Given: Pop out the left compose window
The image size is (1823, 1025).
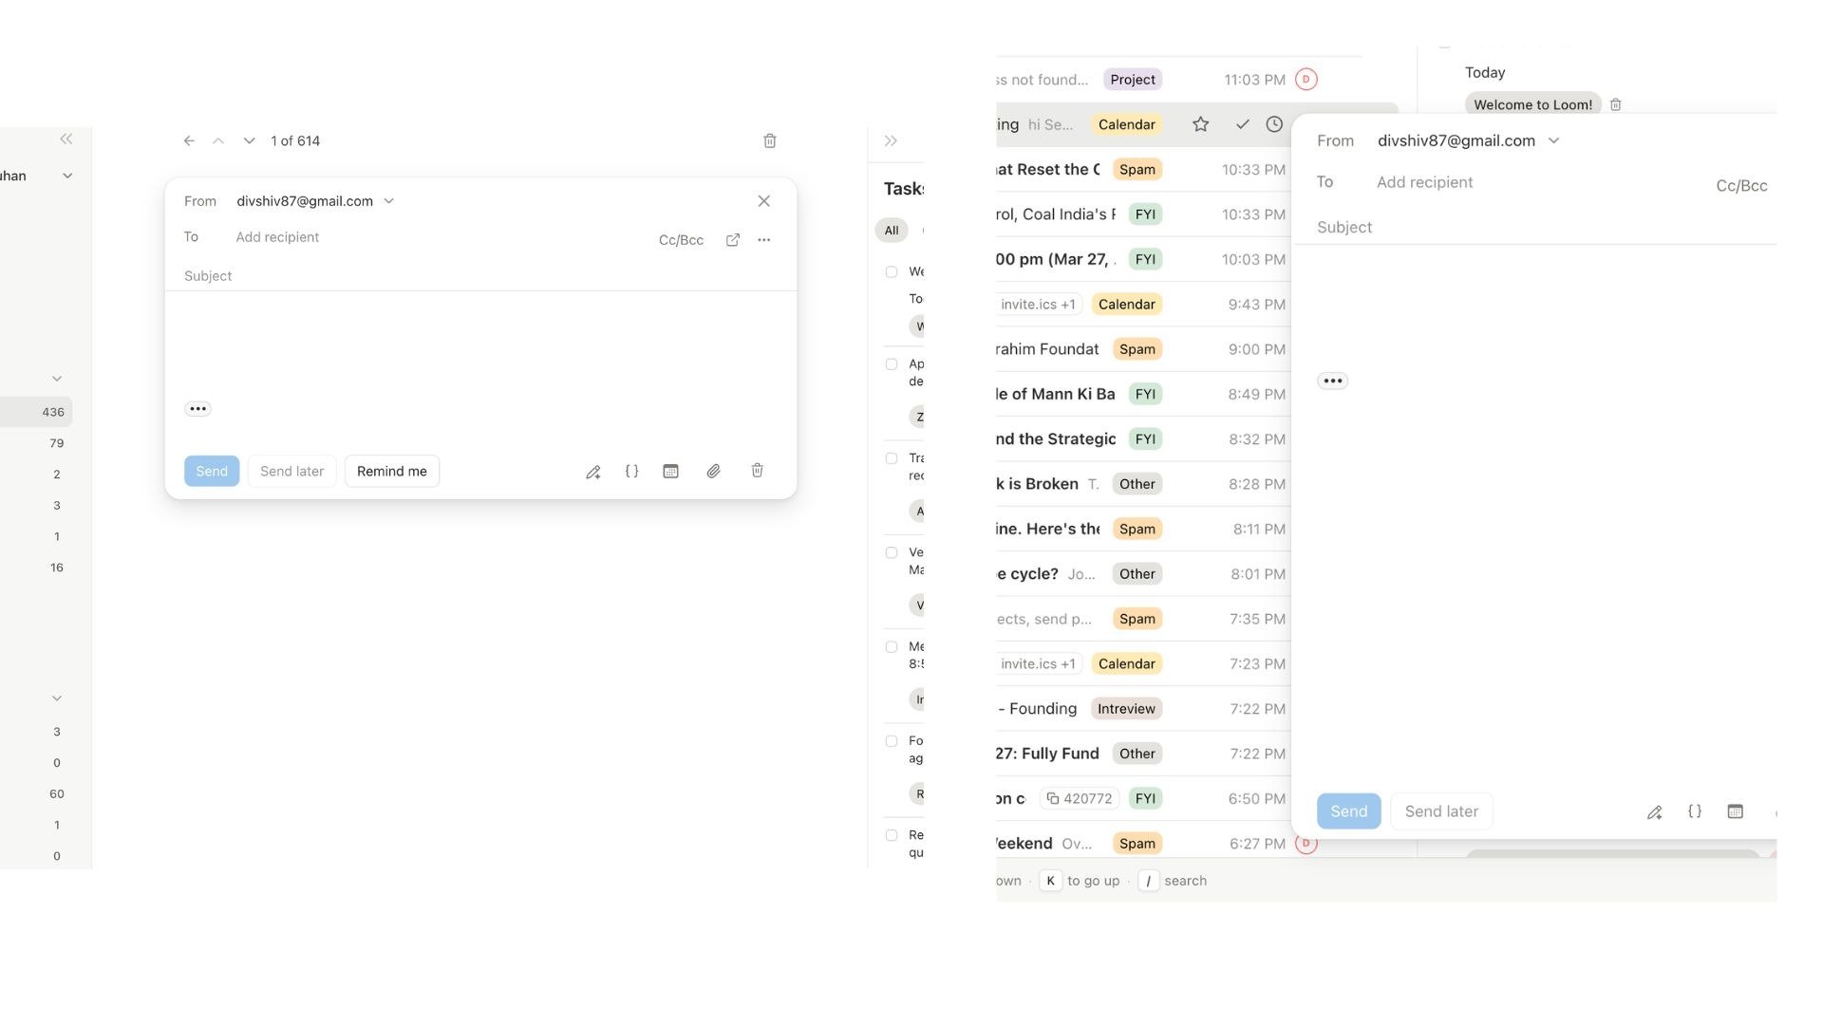Looking at the screenshot, I should click(733, 240).
